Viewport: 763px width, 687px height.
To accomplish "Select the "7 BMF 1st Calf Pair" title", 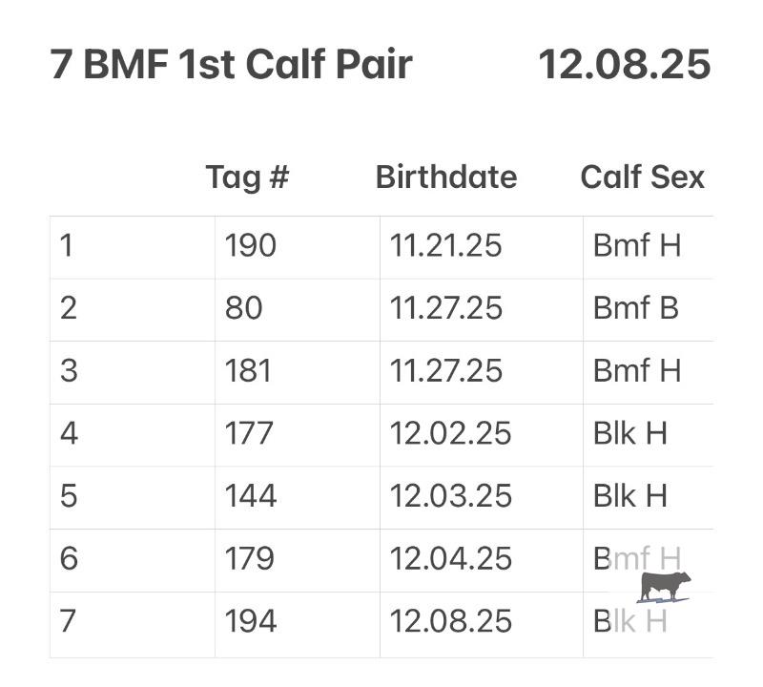I will click(x=231, y=65).
